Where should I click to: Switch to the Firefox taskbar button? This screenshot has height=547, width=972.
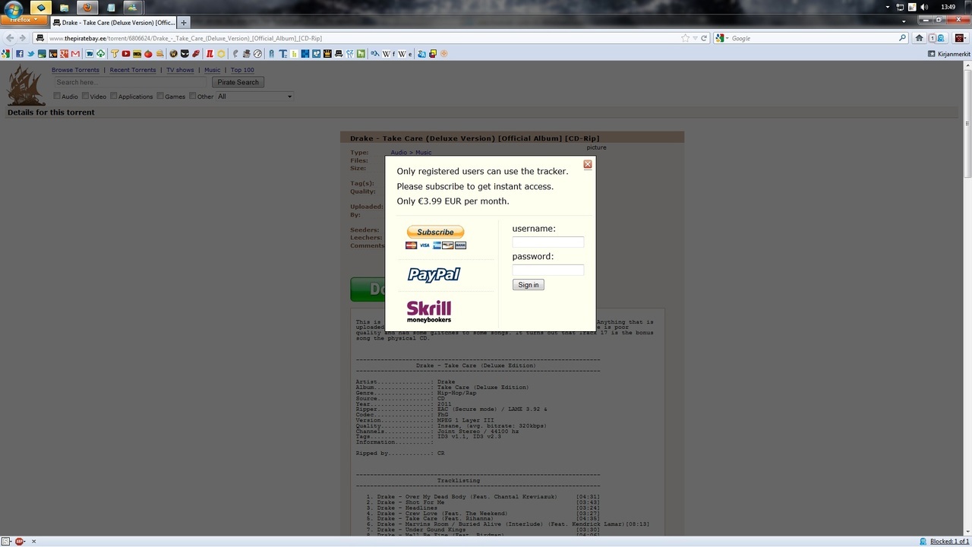pyautogui.click(x=87, y=8)
